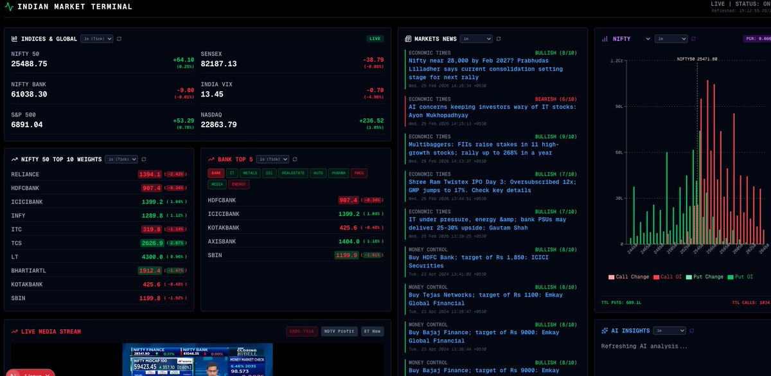Select the OIL sector filter

pyautogui.click(x=269, y=173)
